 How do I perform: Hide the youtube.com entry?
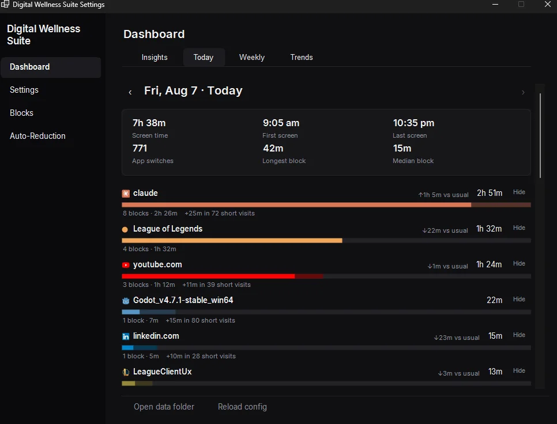(519, 264)
